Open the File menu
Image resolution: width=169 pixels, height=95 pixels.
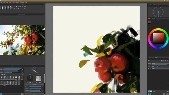(1, 2)
